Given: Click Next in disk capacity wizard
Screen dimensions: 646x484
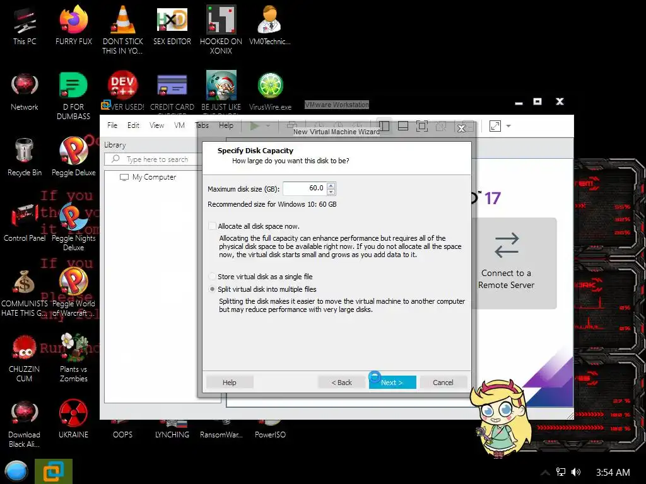Looking at the screenshot, I should (x=392, y=383).
